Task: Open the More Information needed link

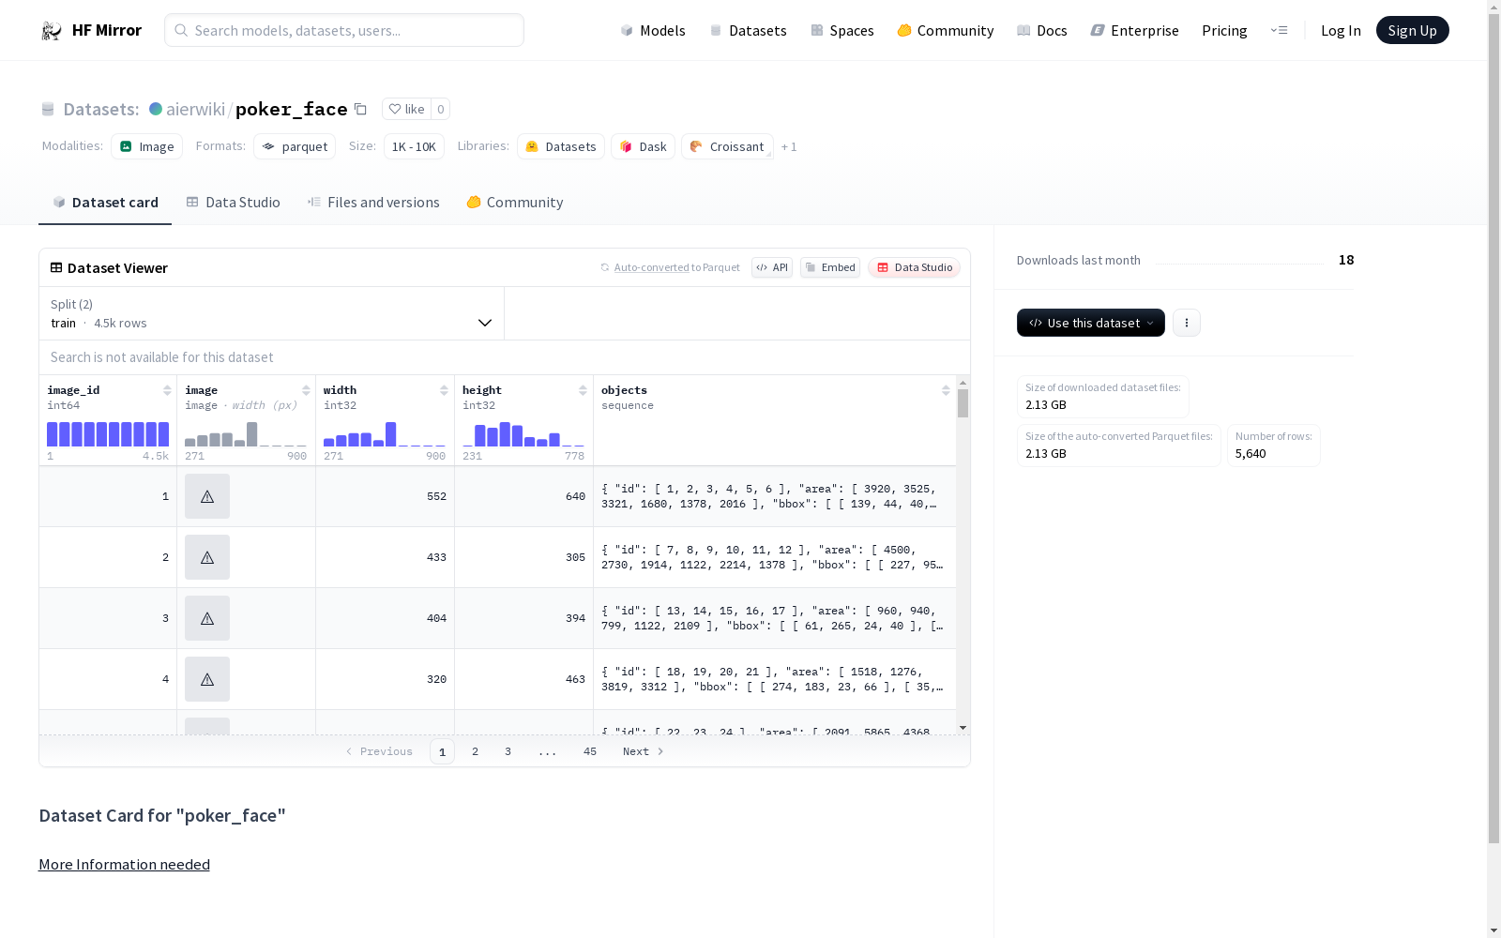Action: click(124, 865)
